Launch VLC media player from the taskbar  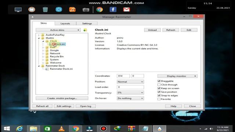(x=61, y=129)
